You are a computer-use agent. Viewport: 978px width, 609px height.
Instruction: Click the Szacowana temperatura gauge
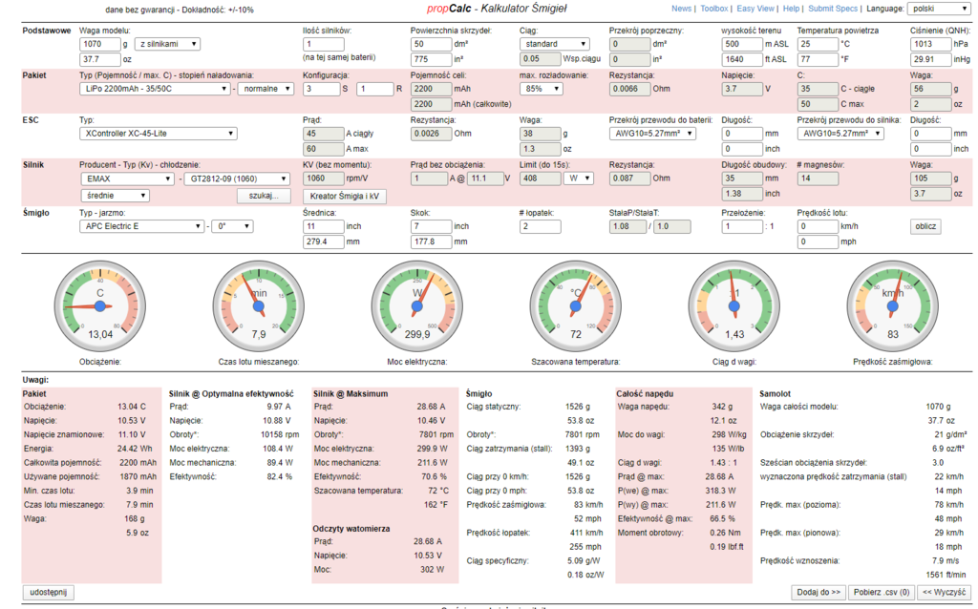(x=576, y=305)
